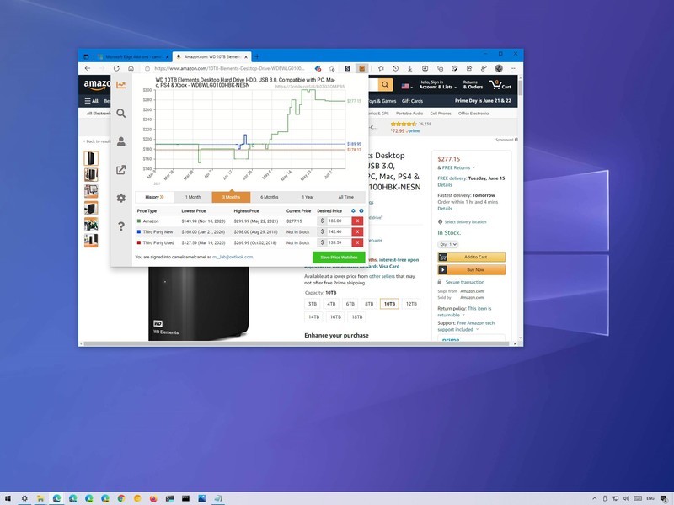Image resolution: width=674 pixels, height=505 pixels.
Task: Open the Edge profile avatar
Action: click(499, 68)
